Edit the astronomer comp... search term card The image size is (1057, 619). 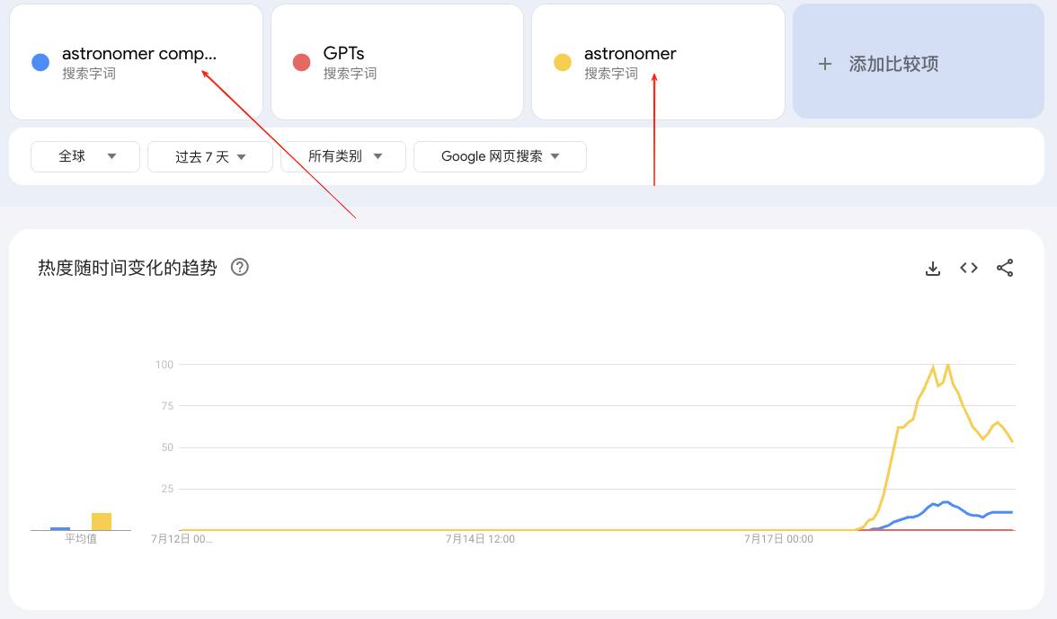coord(137,62)
